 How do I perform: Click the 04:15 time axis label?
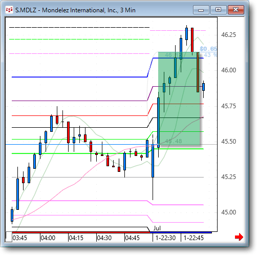point(76,238)
